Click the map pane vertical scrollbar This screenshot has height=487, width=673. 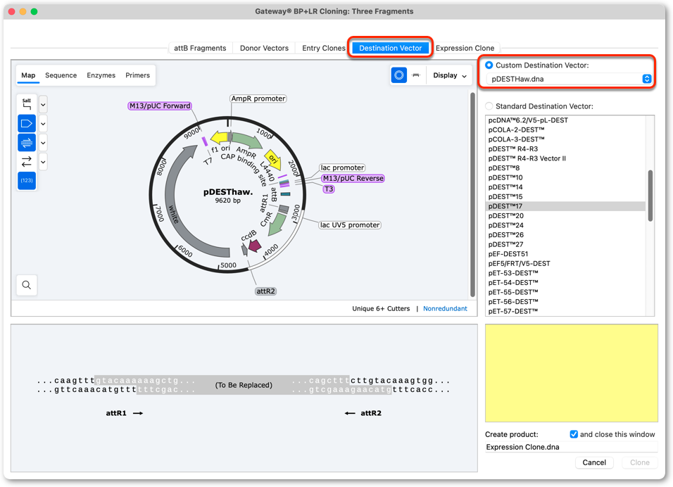(x=472, y=194)
